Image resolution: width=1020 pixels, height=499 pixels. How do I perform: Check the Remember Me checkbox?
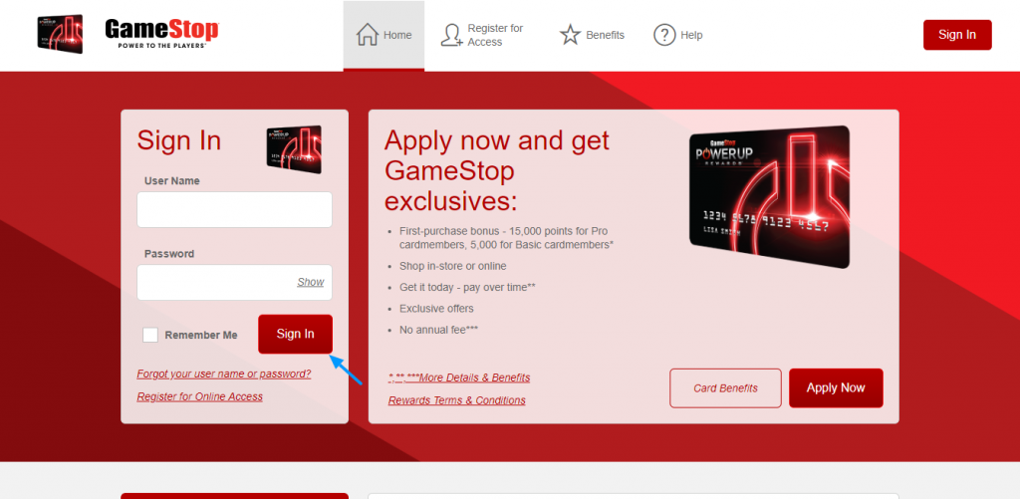click(150, 335)
